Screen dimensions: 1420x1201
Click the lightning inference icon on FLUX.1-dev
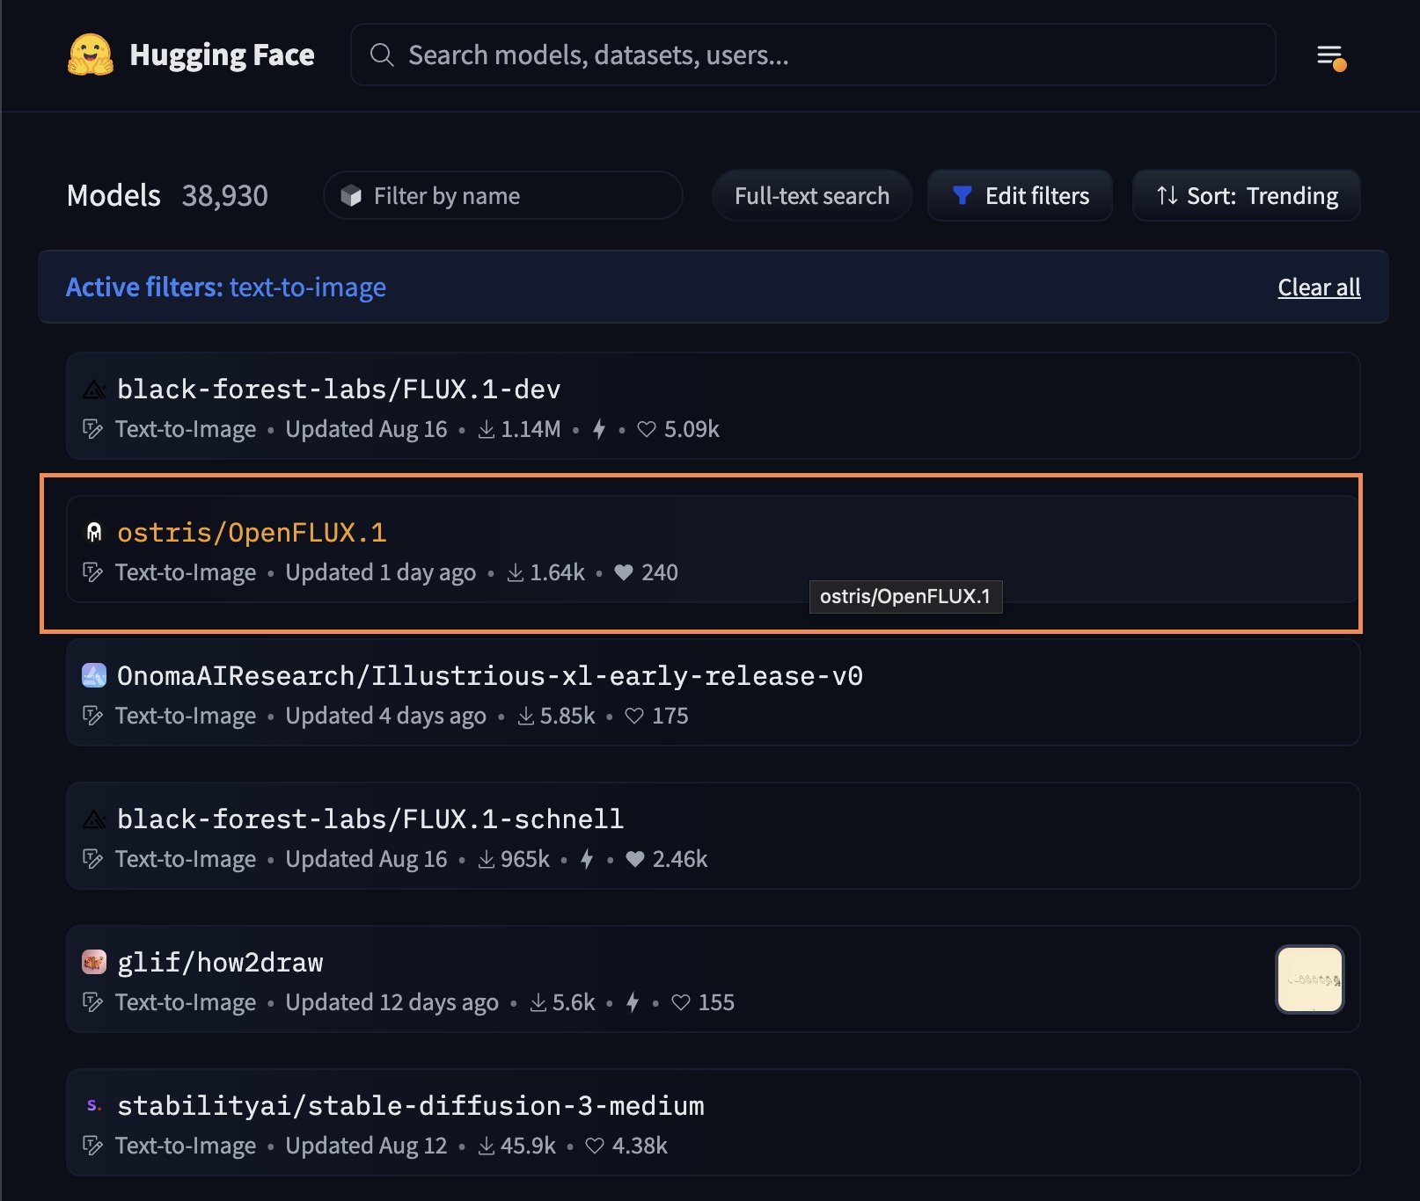[599, 429]
